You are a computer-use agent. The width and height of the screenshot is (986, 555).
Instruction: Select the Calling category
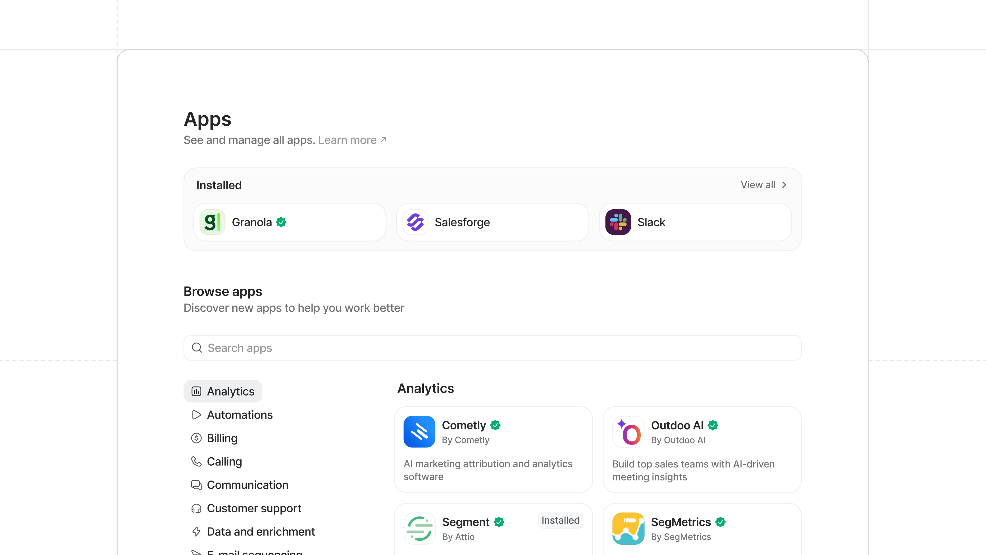pos(224,461)
